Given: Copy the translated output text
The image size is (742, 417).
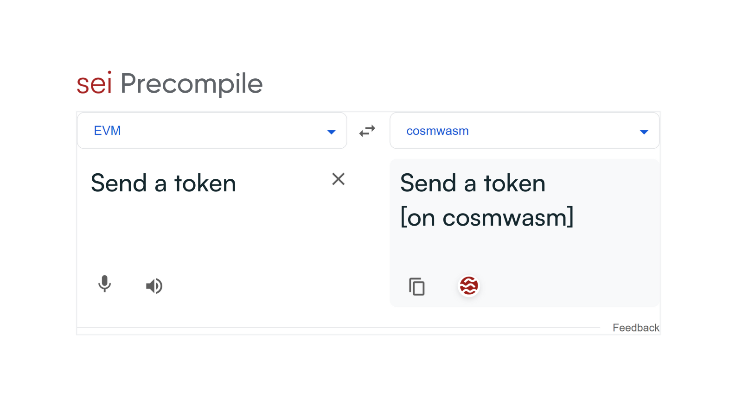Looking at the screenshot, I should tap(416, 286).
